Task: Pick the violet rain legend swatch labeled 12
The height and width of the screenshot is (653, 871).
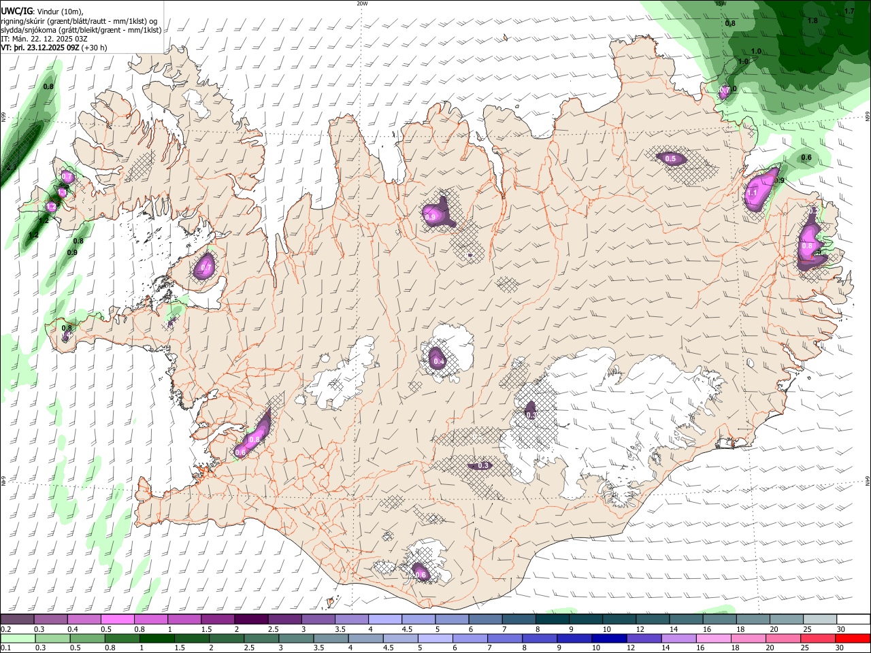Action: tap(643, 638)
